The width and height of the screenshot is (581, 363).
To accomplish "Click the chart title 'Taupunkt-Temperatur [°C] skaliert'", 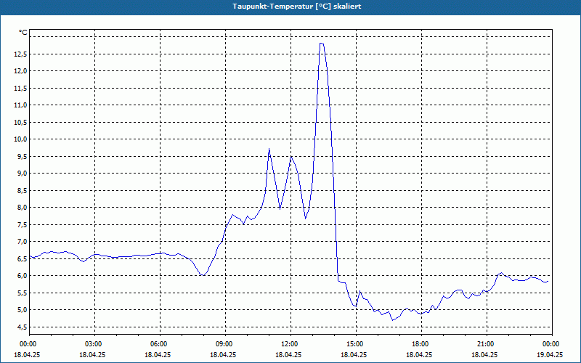I will click(x=297, y=7).
